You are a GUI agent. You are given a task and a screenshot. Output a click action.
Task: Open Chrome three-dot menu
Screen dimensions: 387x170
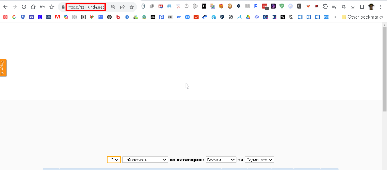click(x=380, y=7)
